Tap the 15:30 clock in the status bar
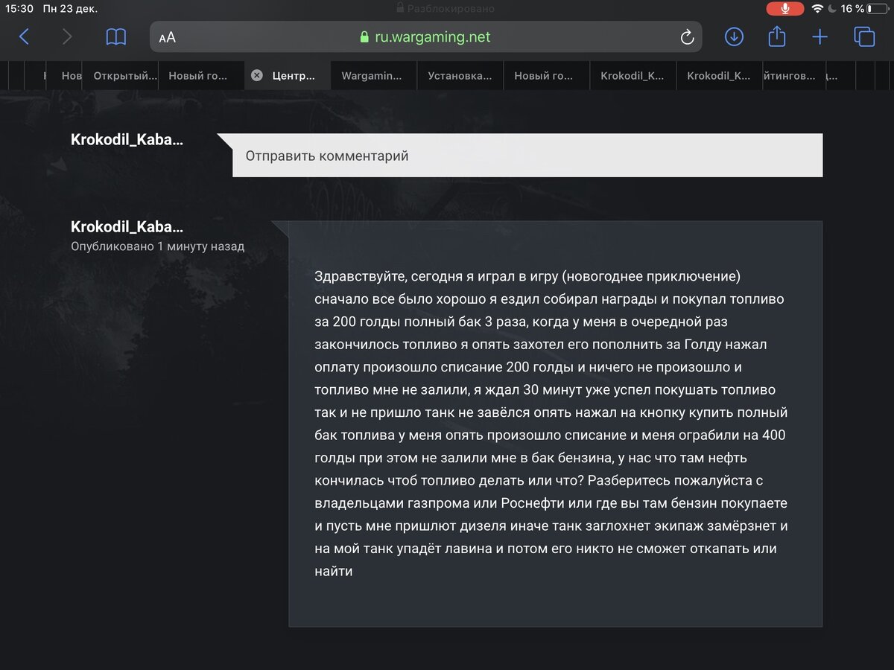The height and width of the screenshot is (670, 894). (x=19, y=9)
